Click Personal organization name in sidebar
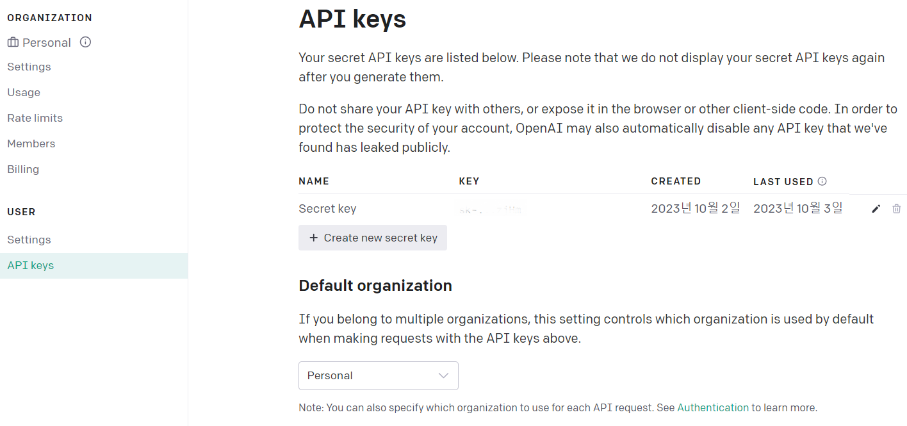907x426 pixels. point(47,43)
